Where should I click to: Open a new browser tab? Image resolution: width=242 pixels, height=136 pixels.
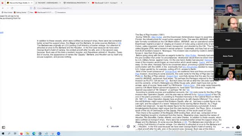point(121,3)
